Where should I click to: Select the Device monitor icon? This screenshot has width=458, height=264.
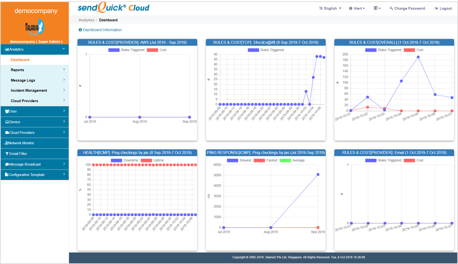point(7,122)
